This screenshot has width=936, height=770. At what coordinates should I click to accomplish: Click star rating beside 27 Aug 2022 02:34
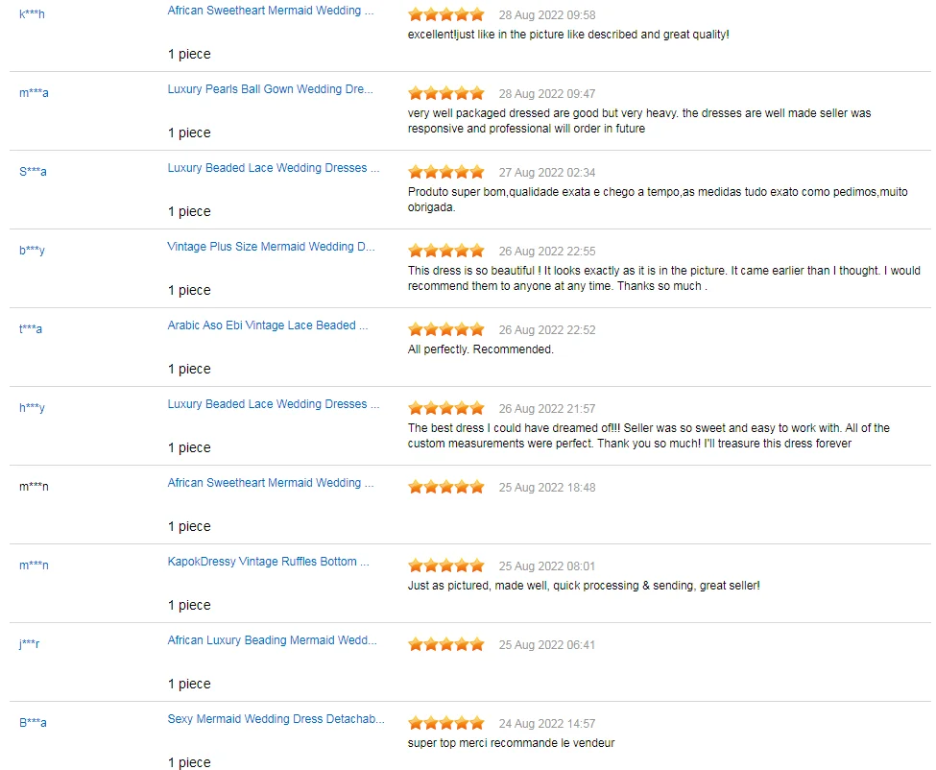(446, 172)
